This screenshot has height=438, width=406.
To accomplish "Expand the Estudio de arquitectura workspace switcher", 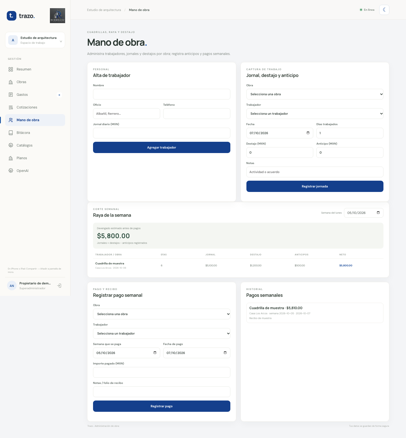I will (x=35, y=40).
